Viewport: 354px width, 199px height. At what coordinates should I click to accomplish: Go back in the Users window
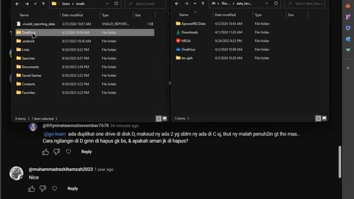[x=17, y=4]
